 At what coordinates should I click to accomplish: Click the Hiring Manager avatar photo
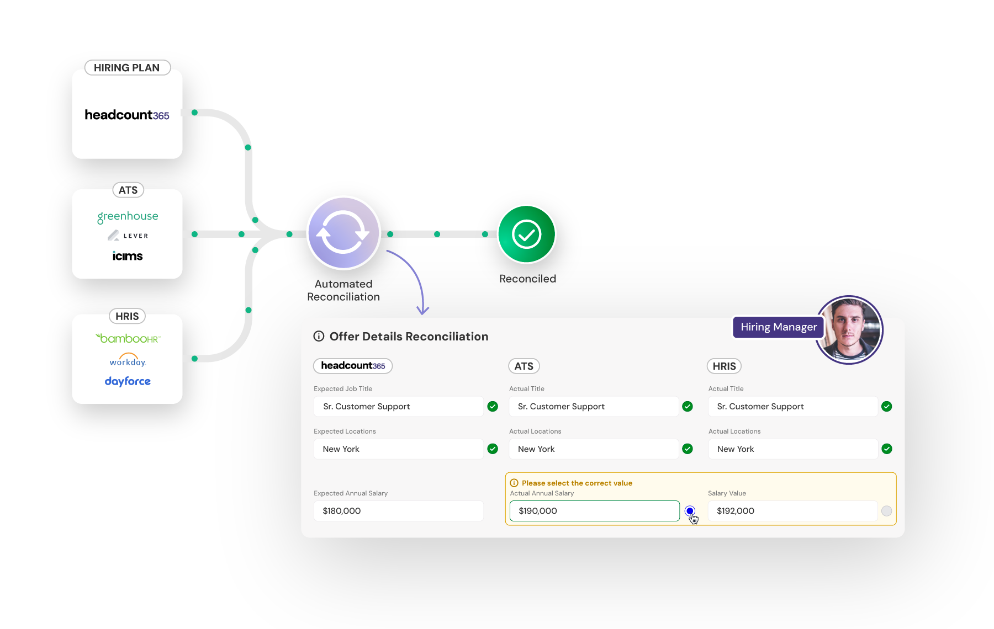point(849,330)
